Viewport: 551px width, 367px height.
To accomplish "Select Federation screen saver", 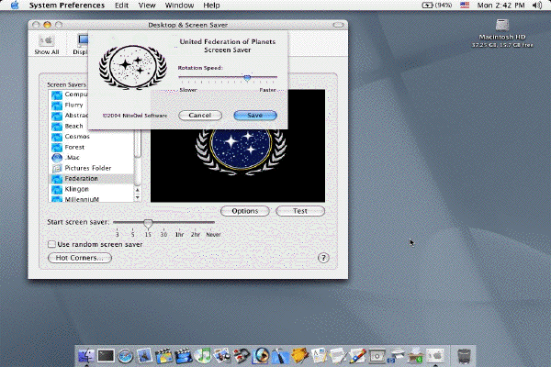I will [91, 179].
